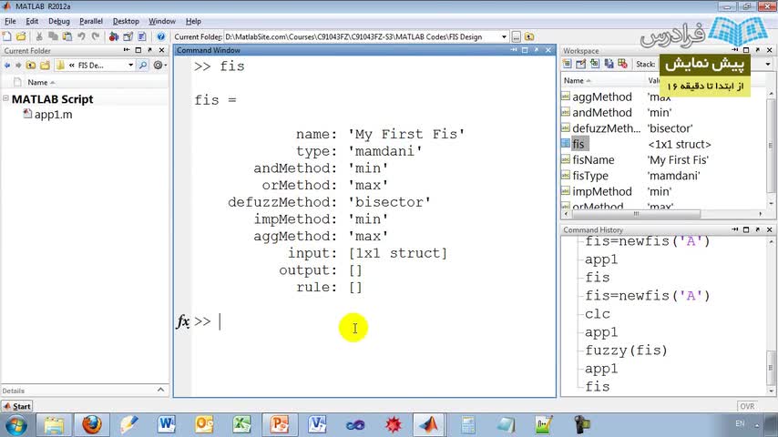
Task: Redo action in toolbar
Action: point(96,36)
